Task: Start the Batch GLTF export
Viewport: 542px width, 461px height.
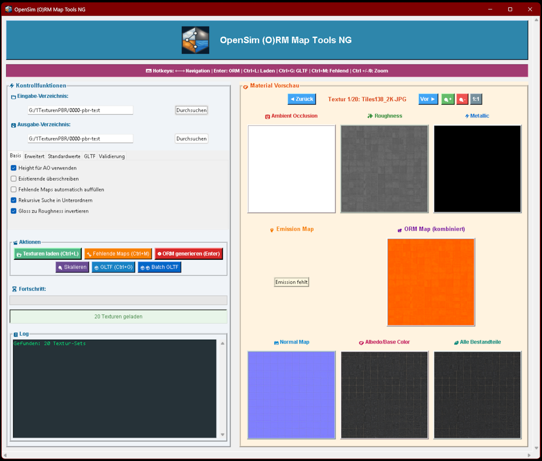Action: point(160,267)
